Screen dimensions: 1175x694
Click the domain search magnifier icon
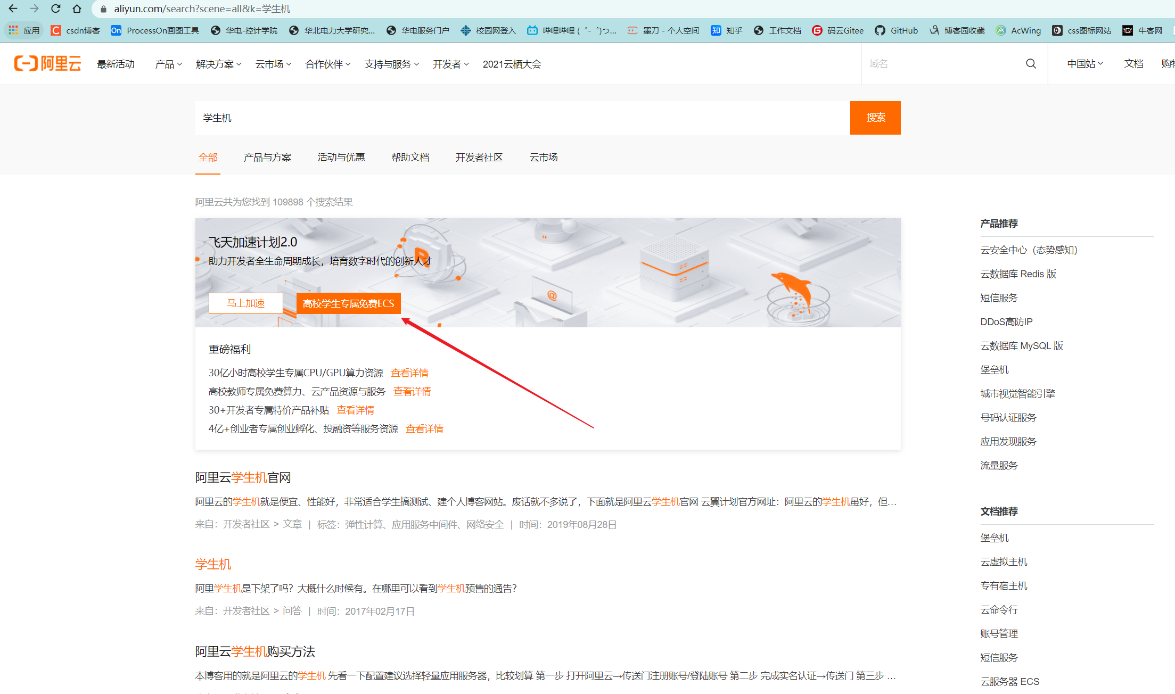click(1031, 63)
